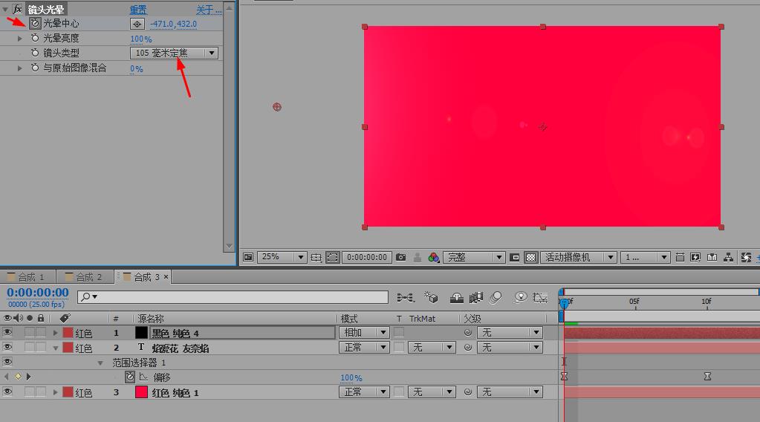This screenshot has width=760, height=422.
Task: Expand the 光晕亮度 property triangle
Action: 20,39
